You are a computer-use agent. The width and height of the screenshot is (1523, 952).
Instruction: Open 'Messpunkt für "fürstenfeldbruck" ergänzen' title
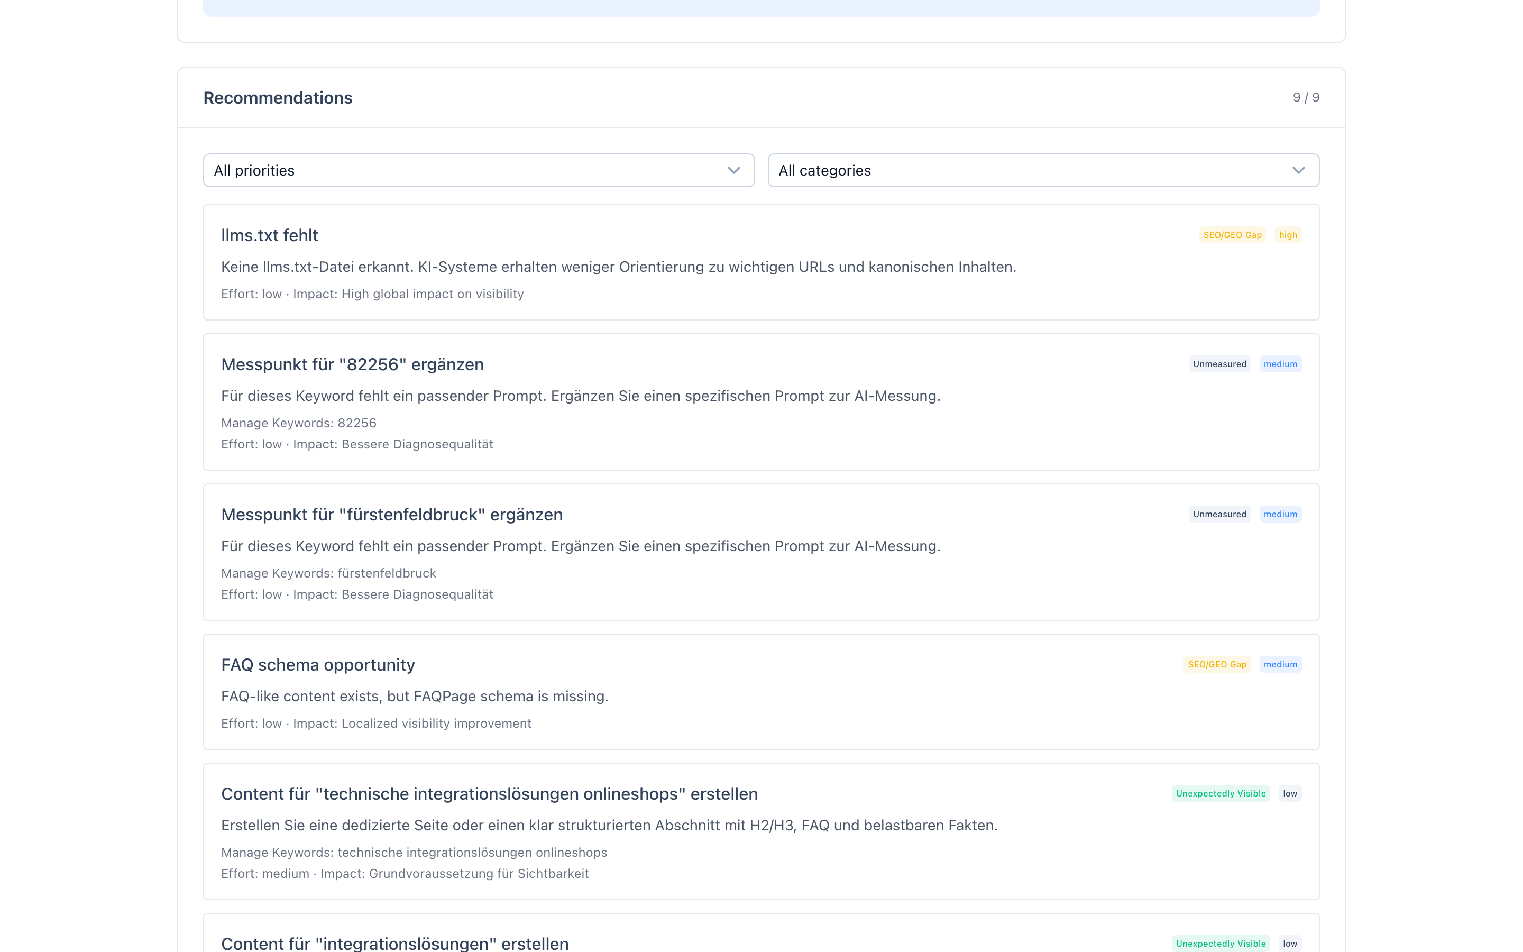pyautogui.click(x=391, y=515)
